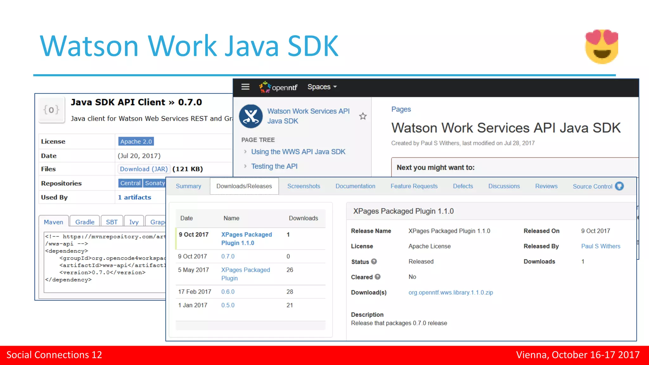Select the Maven dependency tab
Image resolution: width=649 pixels, height=365 pixels.
click(53, 222)
